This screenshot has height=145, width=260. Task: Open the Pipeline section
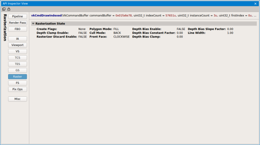tap(17, 16)
